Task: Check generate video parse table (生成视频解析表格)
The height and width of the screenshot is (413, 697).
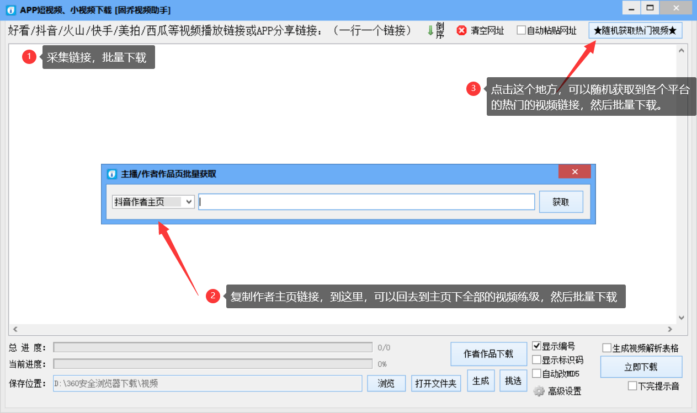Action: [x=607, y=348]
